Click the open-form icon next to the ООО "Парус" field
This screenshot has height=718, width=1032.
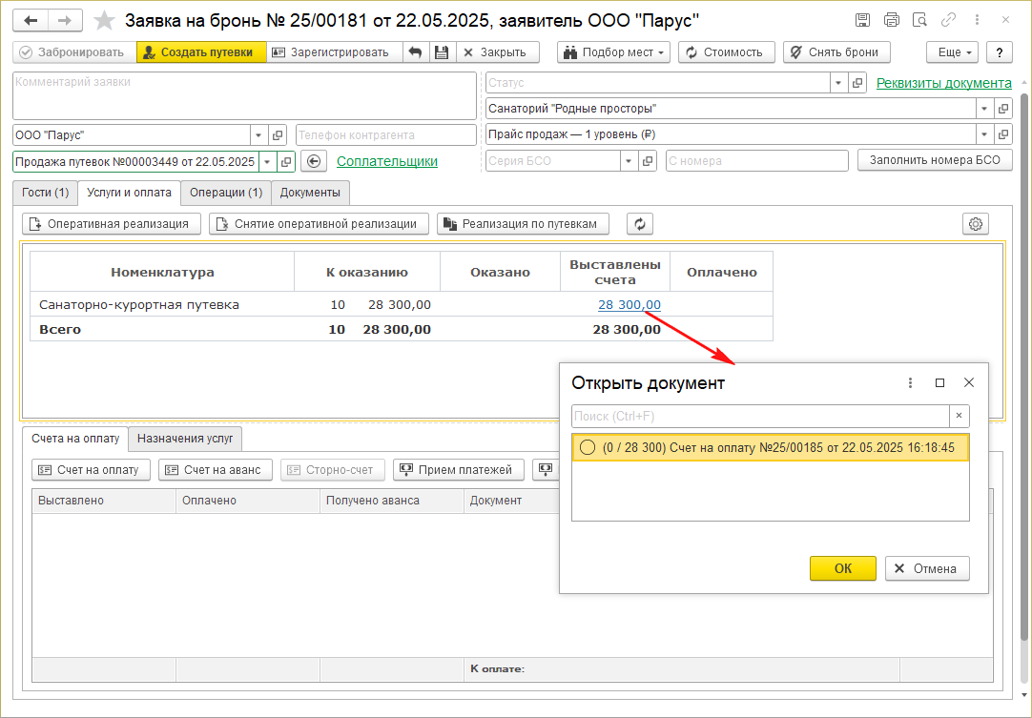coord(278,135)
